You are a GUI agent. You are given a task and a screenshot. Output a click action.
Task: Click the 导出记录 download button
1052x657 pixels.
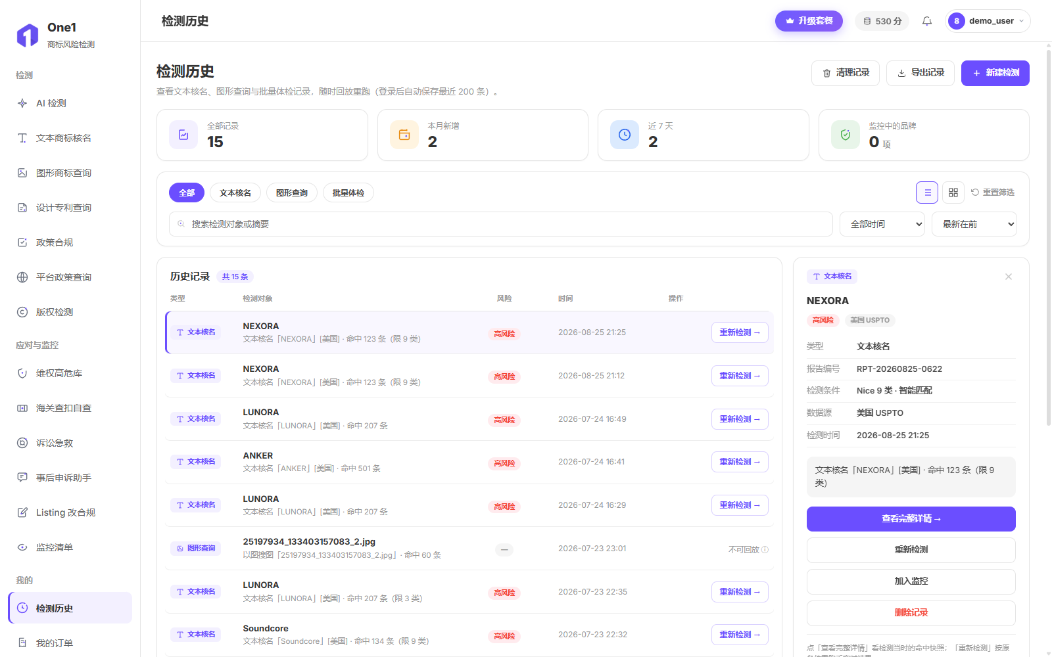[920, 73]
